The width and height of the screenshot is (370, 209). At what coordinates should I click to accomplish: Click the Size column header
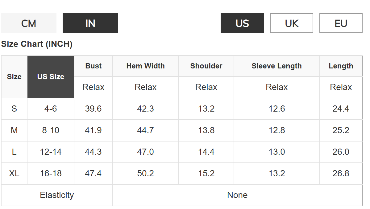[x=14, y=77]
